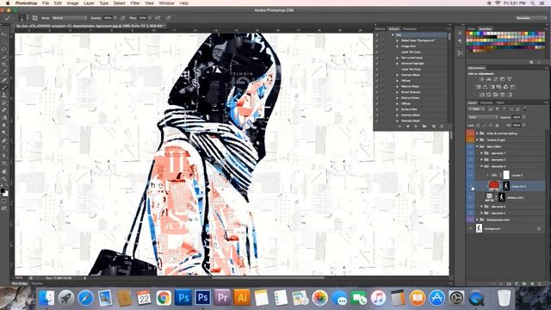The image size is (551, 310).
Task: Switch to the Channels tab
Action: (486, 102)
